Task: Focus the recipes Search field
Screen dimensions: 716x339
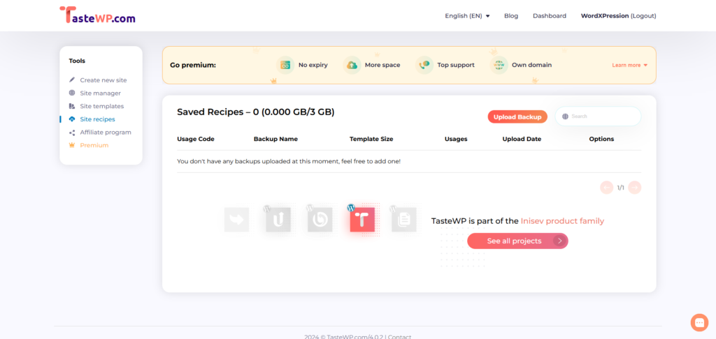Action: 598,116
